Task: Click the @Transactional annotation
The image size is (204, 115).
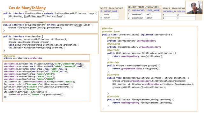Action: (111, 31)
